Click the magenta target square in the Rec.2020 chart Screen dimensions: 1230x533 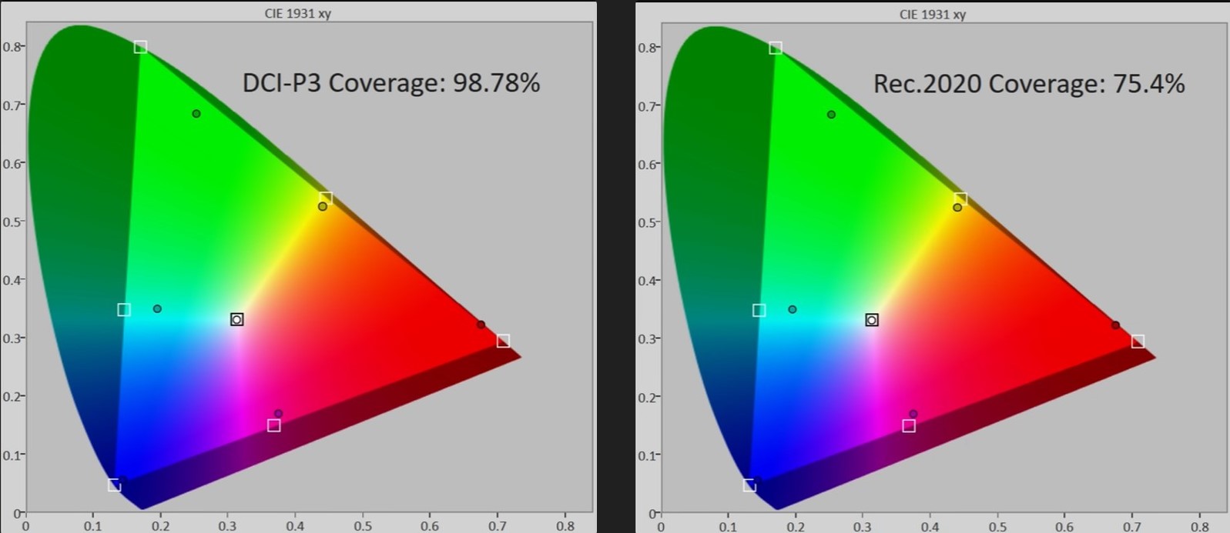tap(909, 426)
